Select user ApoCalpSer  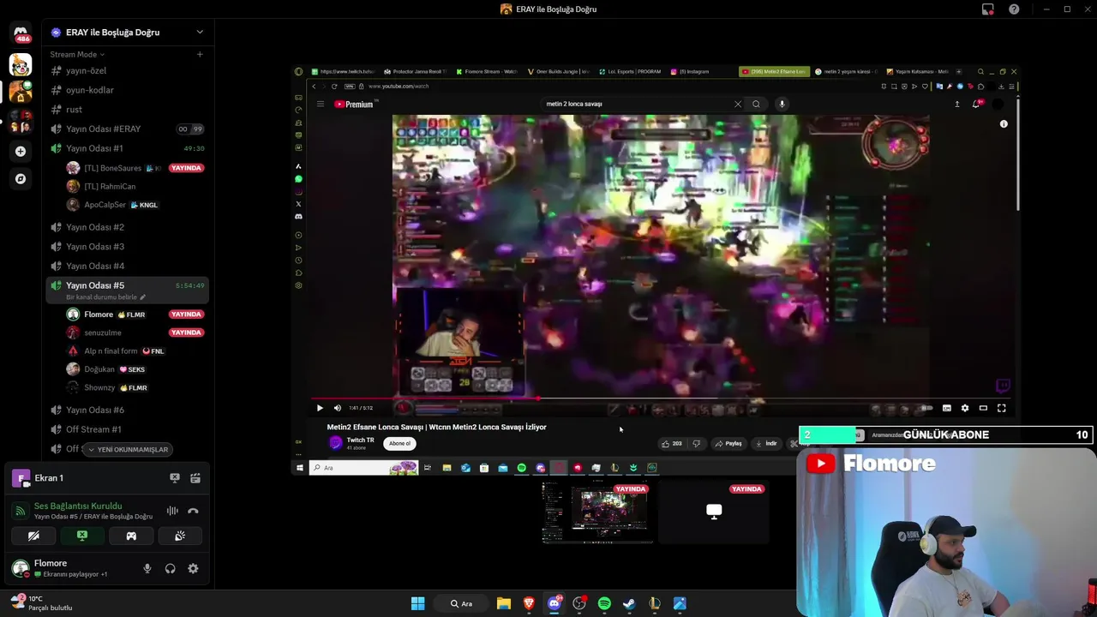135,205
